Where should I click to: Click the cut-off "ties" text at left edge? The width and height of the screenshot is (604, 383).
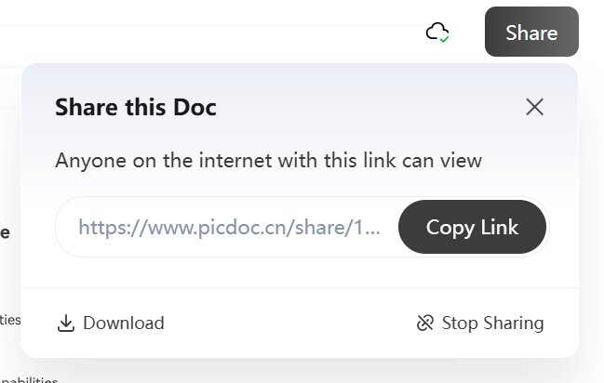point(9,320)
